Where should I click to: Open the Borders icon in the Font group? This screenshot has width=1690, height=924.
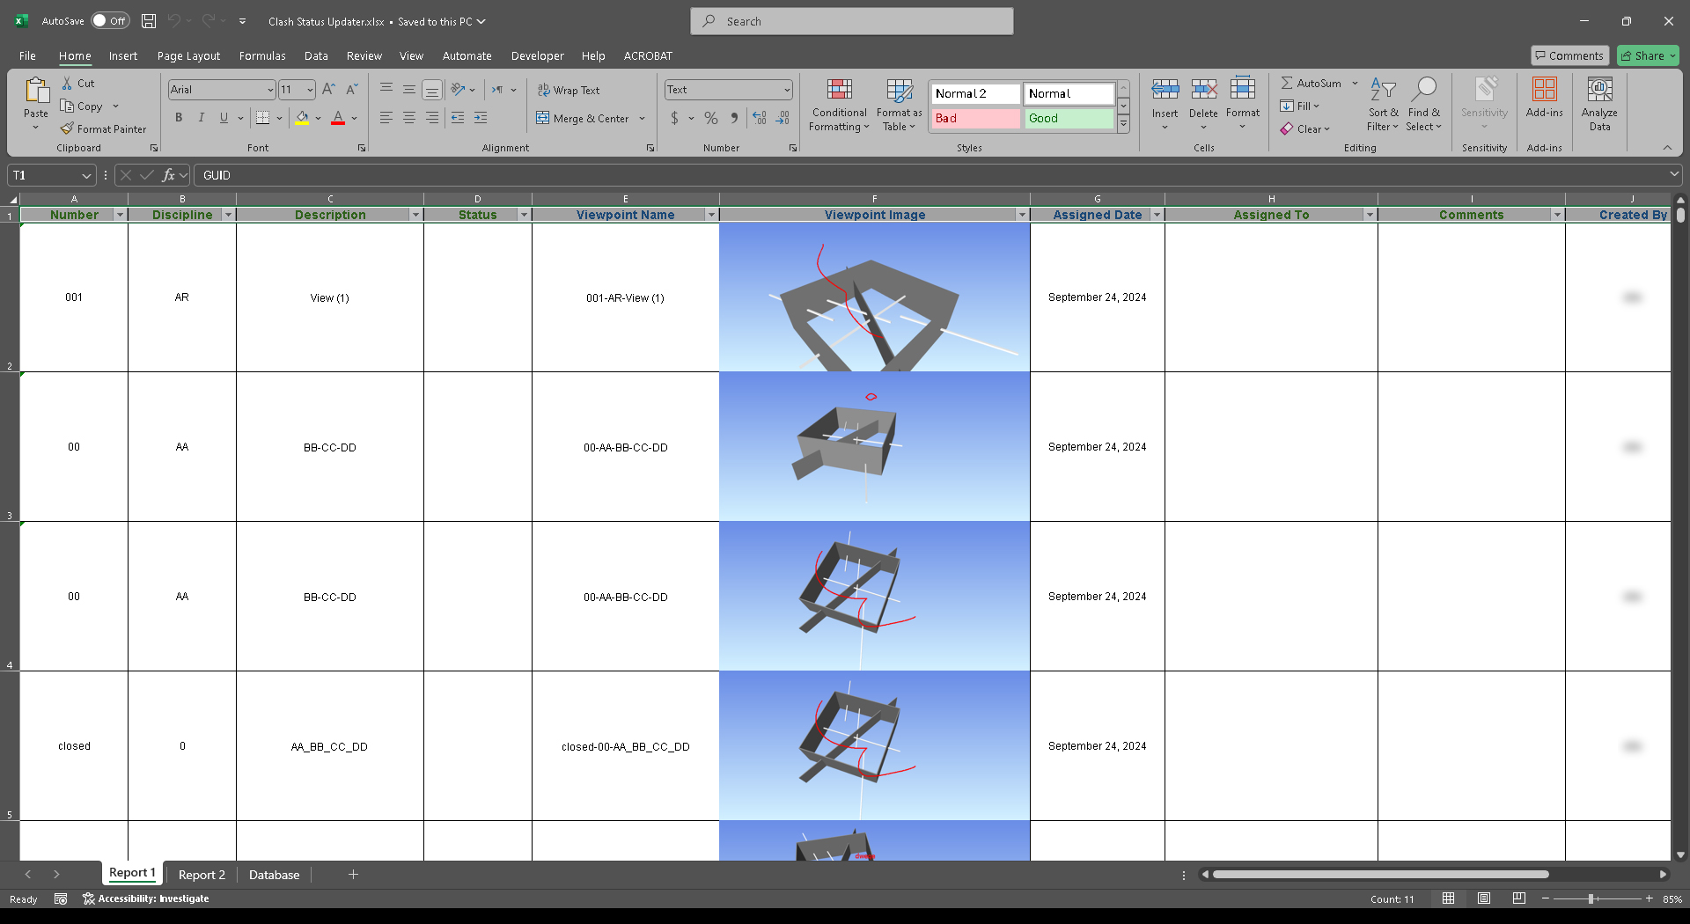263,118
